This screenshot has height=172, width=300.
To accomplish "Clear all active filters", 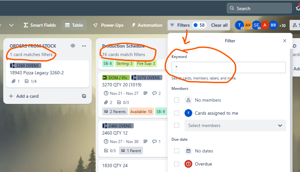I will click(219, 25).
